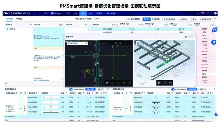Reset 3D model view with home icon
The height and width of the screenshot is (123, 220).
click(159, 83)
